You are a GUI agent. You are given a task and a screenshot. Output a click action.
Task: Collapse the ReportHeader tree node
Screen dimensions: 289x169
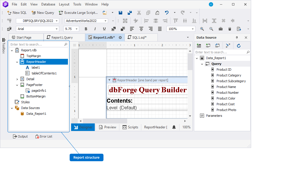click(x=17, y=62)
